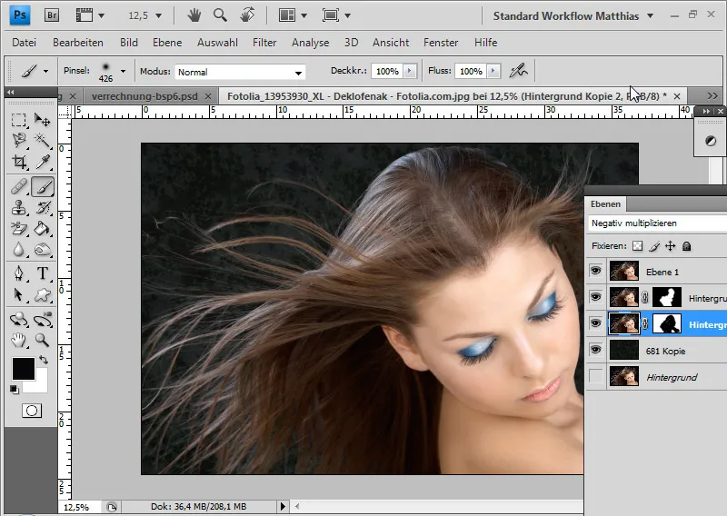Click the Deckkr. 100% input field
727x516 pixels.
(388, 71)
